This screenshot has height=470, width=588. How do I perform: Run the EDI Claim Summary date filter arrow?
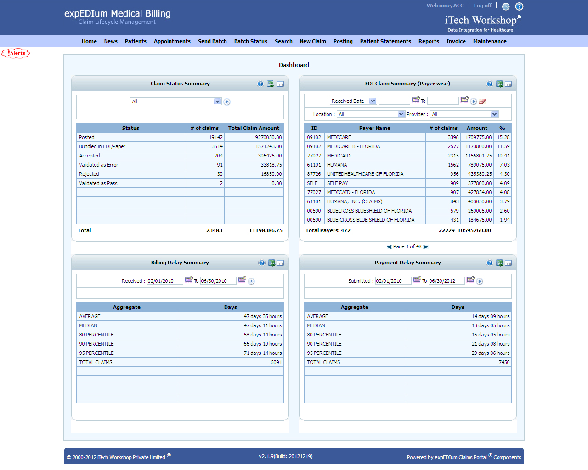tap(474, 101)
